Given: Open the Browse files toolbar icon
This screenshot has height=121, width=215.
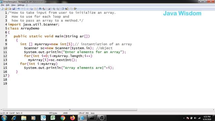Looking at the screenshot, I should tap(10, 9).
